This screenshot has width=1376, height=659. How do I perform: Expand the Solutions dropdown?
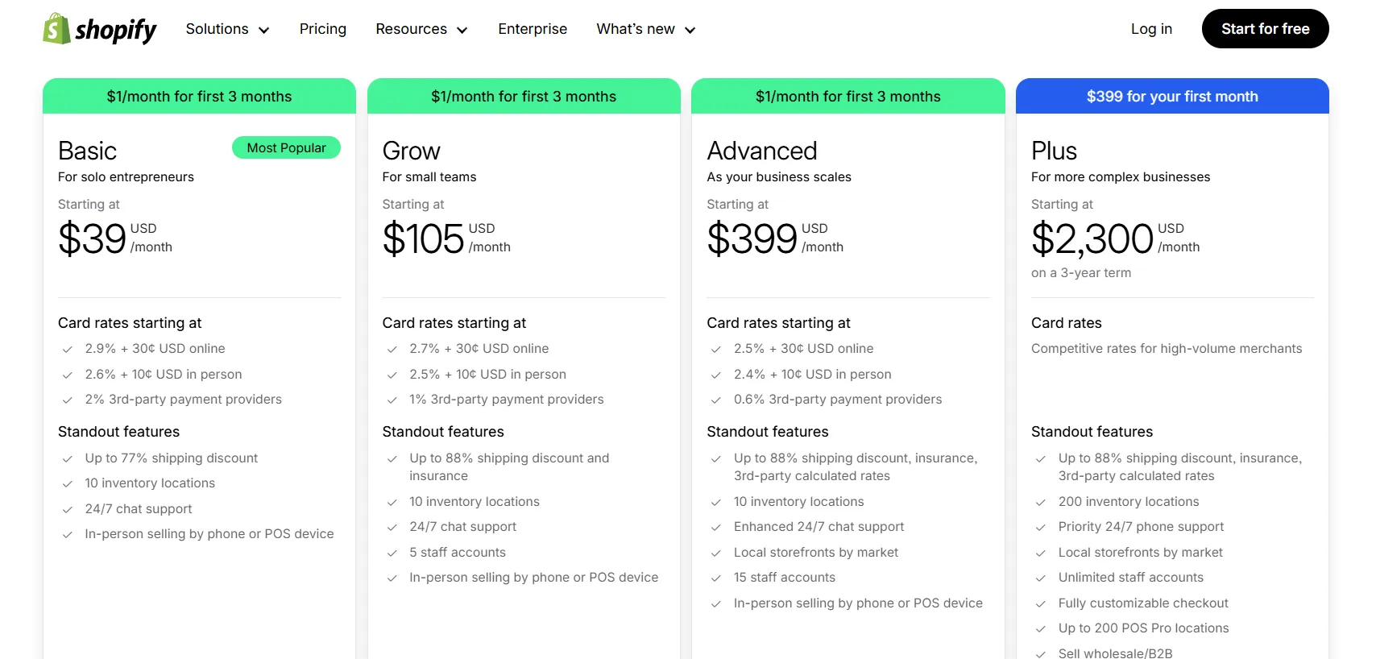coord(226,29)
